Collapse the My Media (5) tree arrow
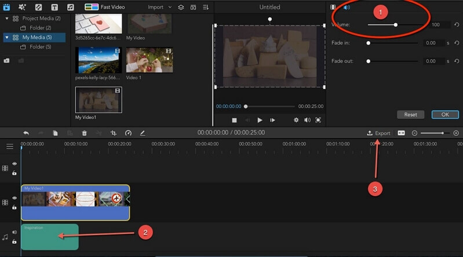This screenshot has width=463, height=257. pos(7,37)
